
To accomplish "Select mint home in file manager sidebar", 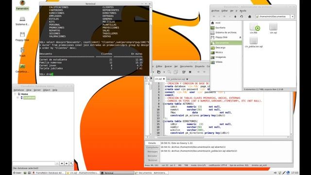I will tap(226, 23).
